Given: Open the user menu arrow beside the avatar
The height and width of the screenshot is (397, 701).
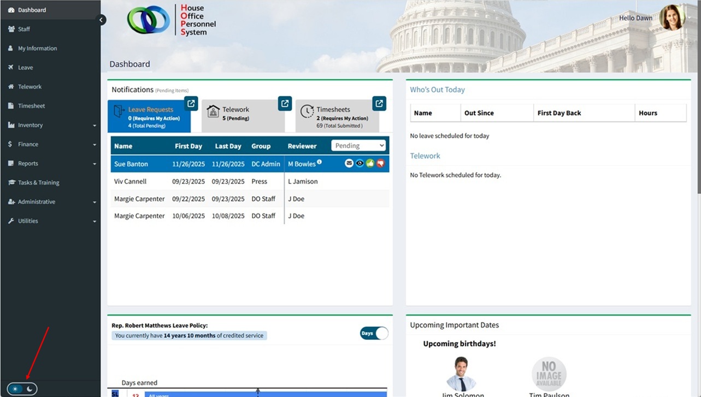Looking at the screenshot, I should [x=690, y=17].
